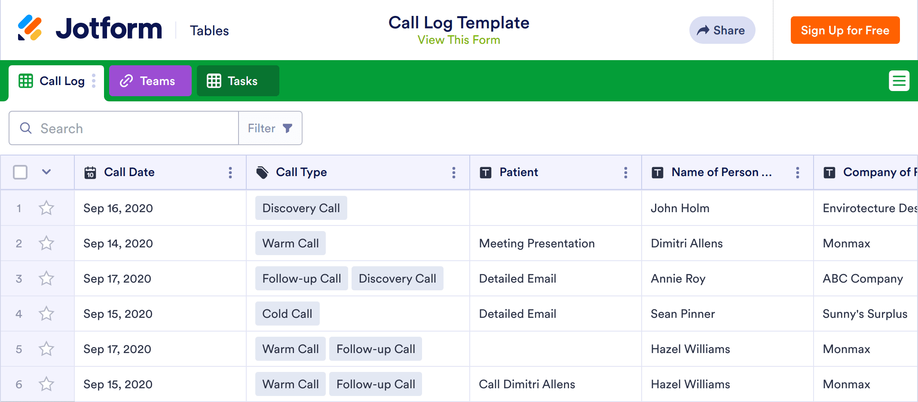The width and height of the screenshot is (918, 402).
Task: Toggle star on row 6
Action: [x=46, y=384]
